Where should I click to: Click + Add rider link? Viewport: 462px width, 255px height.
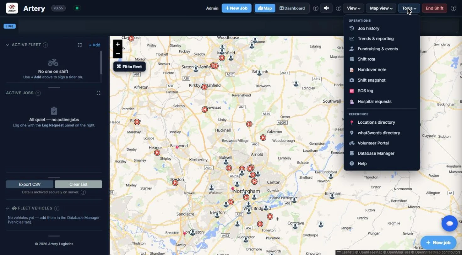(95, 45)
